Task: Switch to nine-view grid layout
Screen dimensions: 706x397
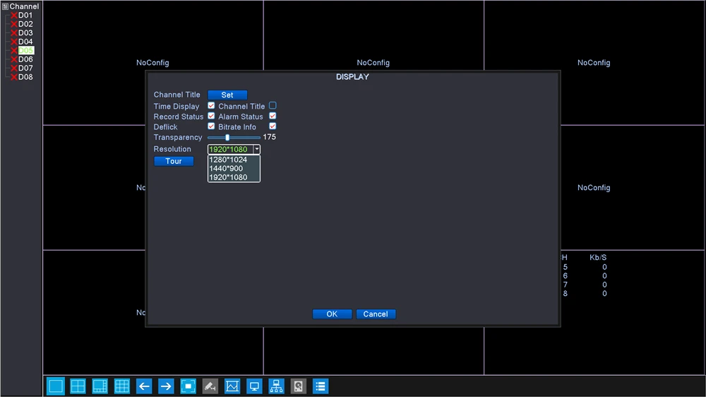Action: click(x=122, y=386)
